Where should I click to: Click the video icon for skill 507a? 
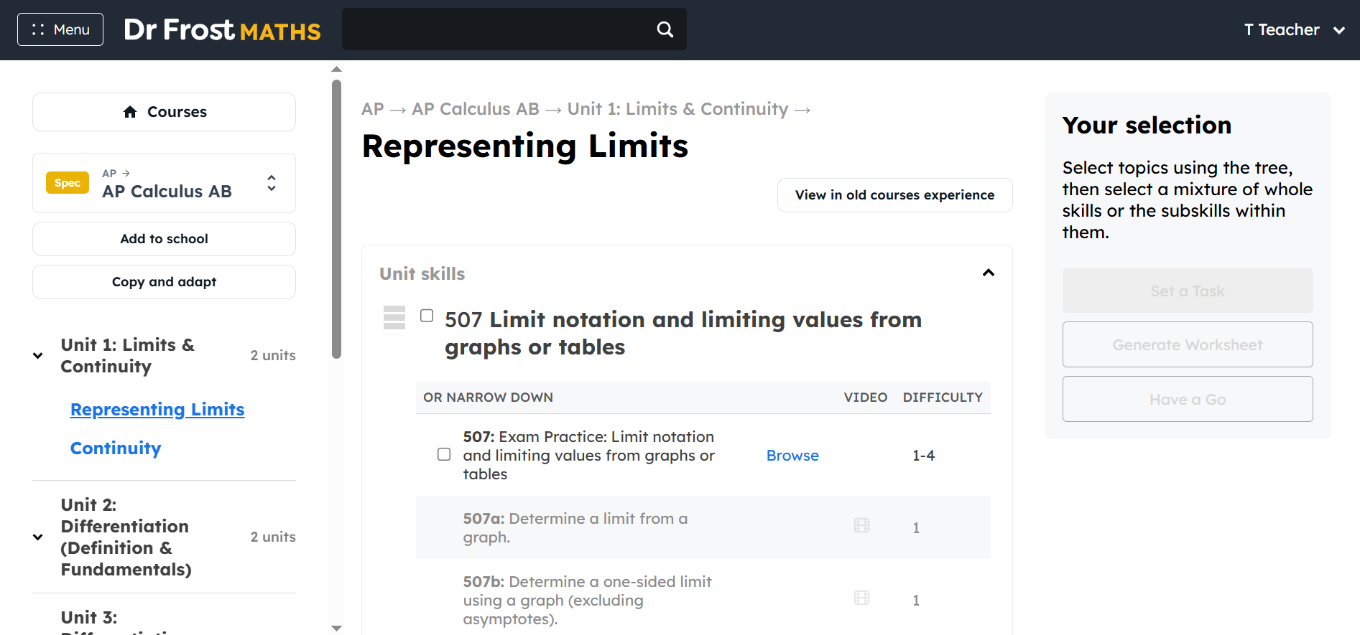pyautogui.click(x=861, y=525)
